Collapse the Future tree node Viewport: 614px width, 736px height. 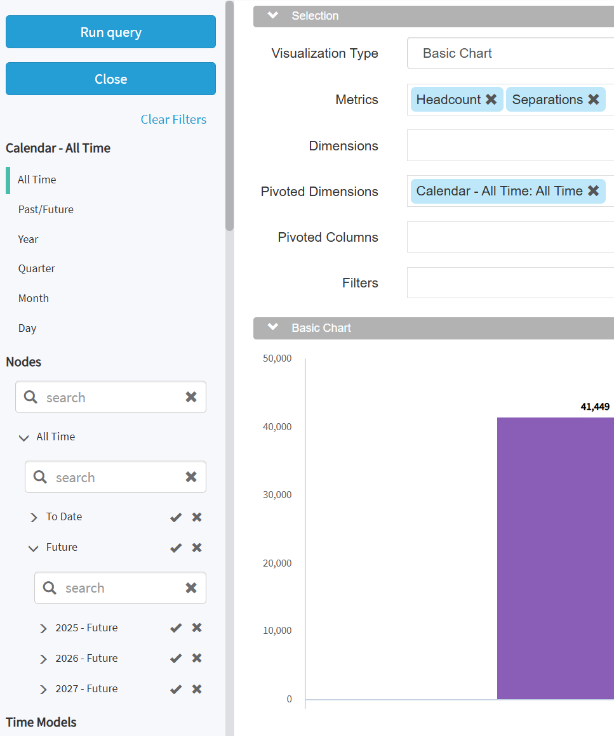(x=34, y=548)
